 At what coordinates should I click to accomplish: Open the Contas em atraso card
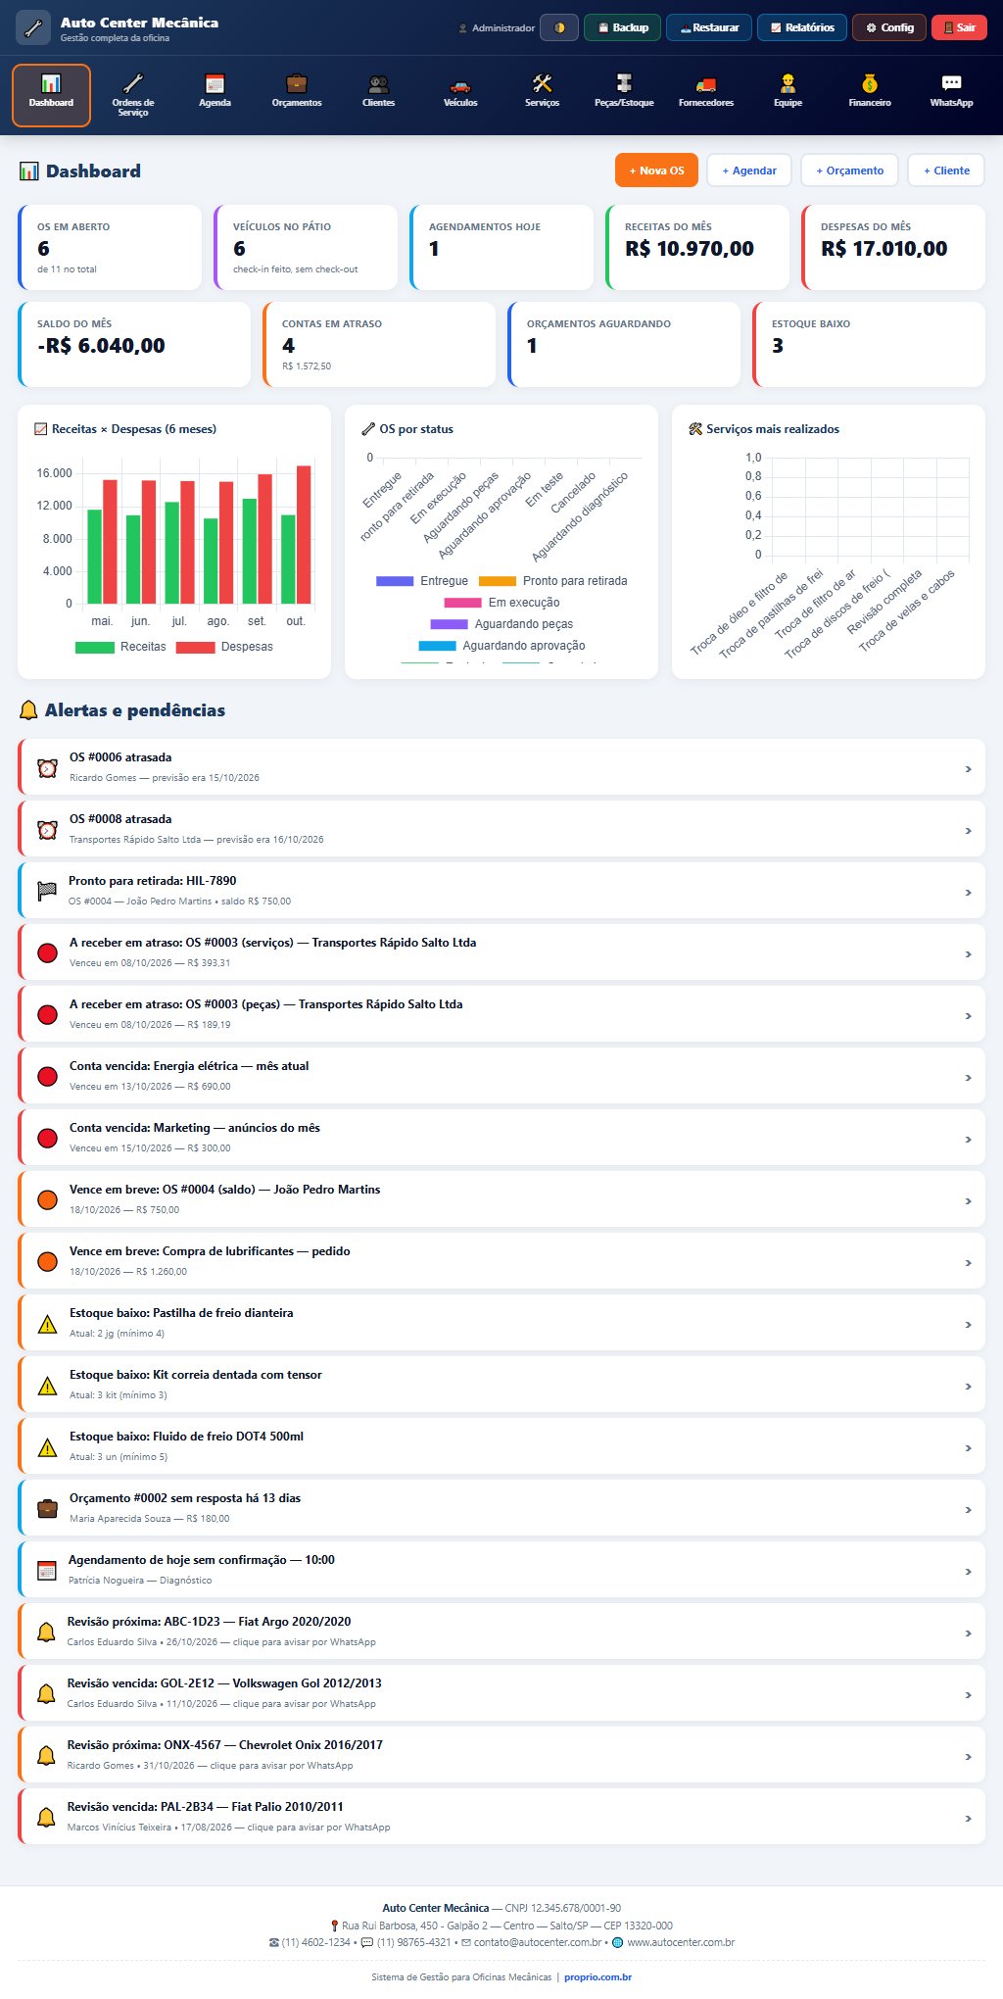379,344
